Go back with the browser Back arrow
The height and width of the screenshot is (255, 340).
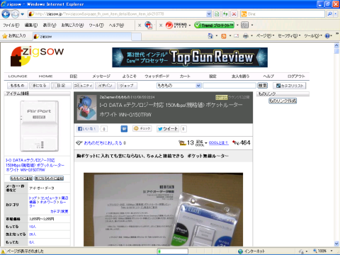click(6, 14)
